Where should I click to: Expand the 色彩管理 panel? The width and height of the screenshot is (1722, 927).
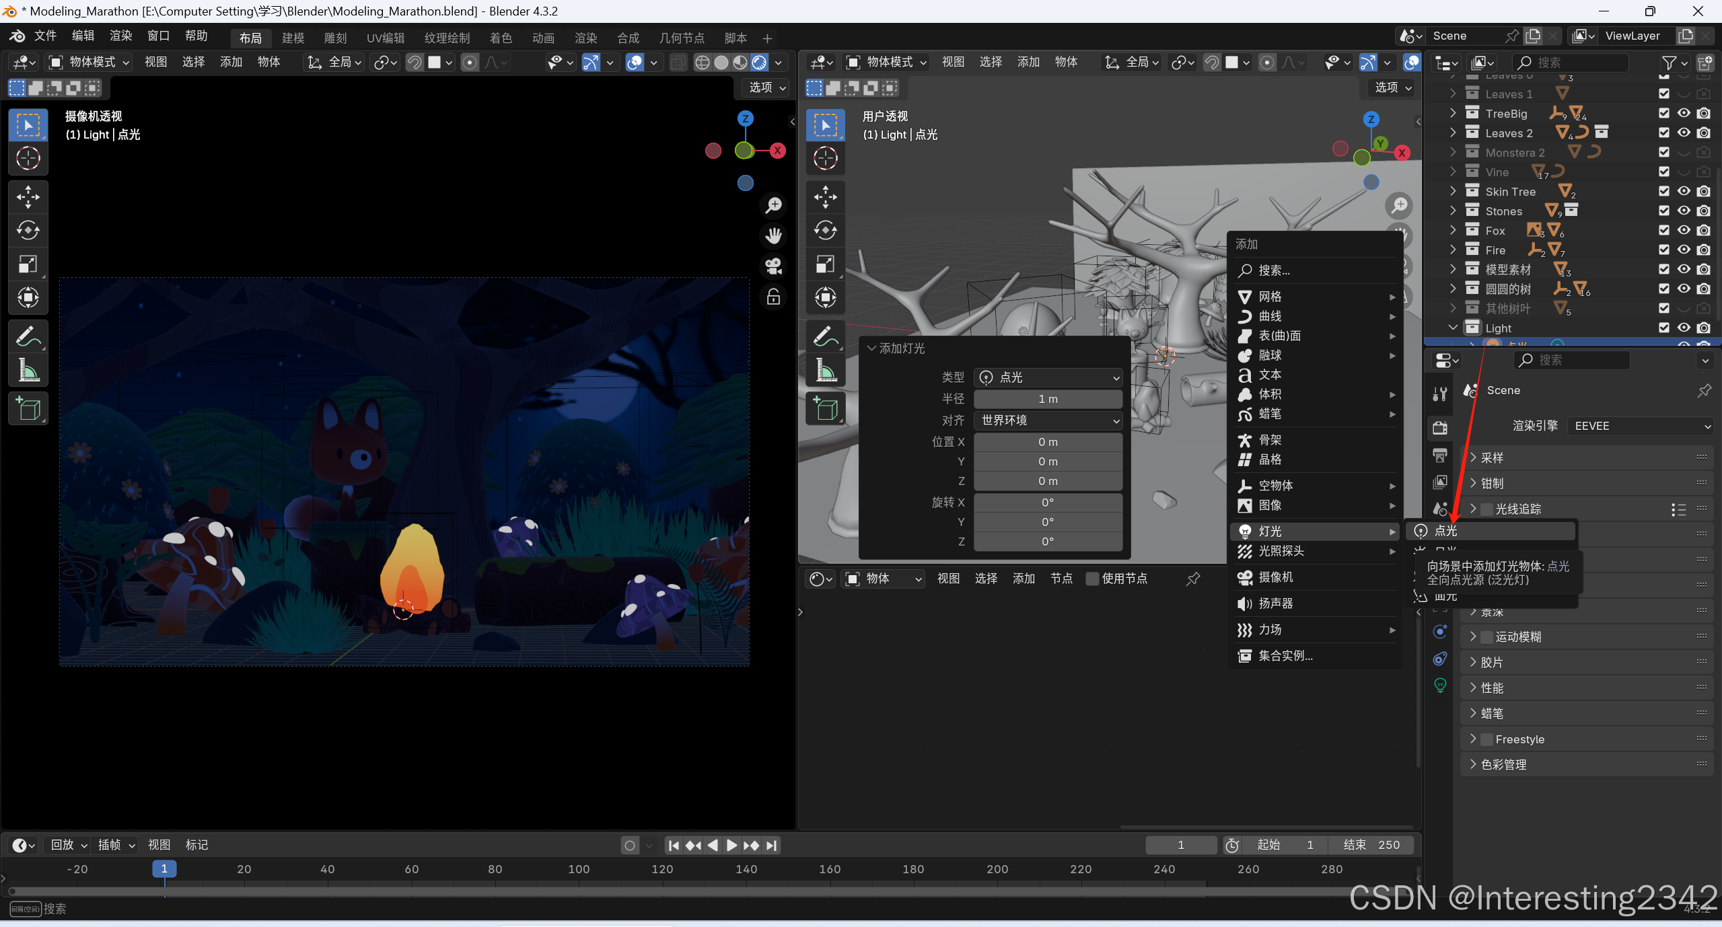pos(1504,764)
